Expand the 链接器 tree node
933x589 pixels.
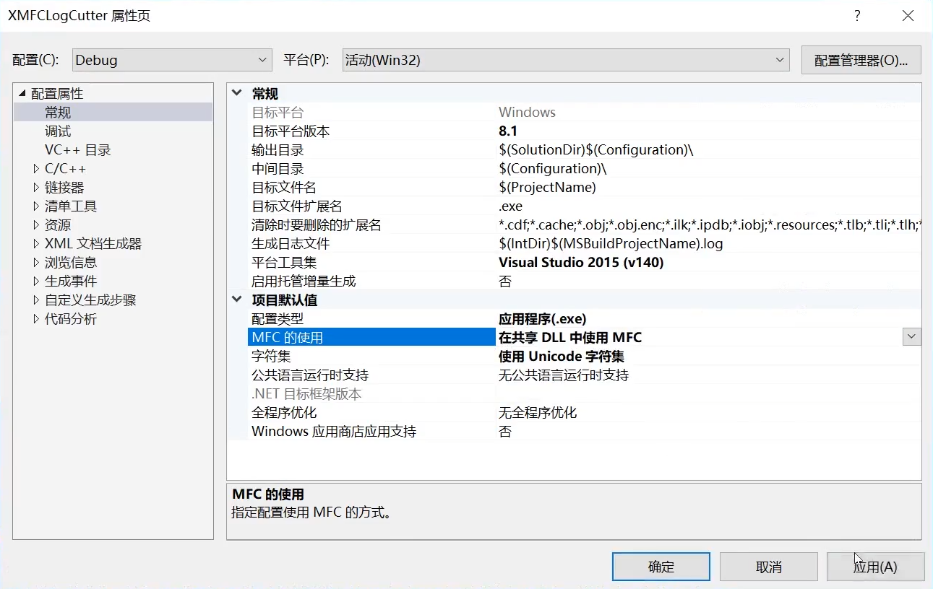coord(36,188)
